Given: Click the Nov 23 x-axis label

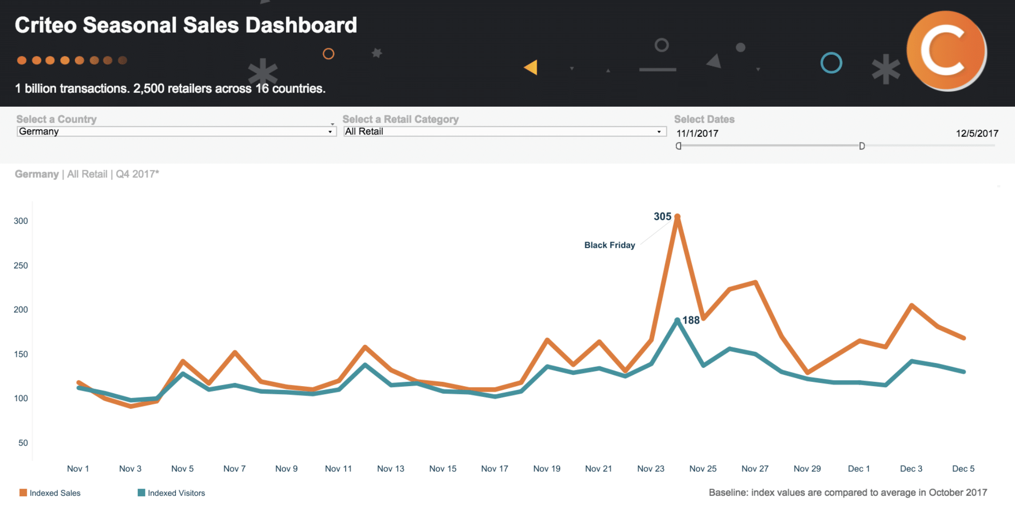Looking at the screenshot, I should [x=651, y=468].
